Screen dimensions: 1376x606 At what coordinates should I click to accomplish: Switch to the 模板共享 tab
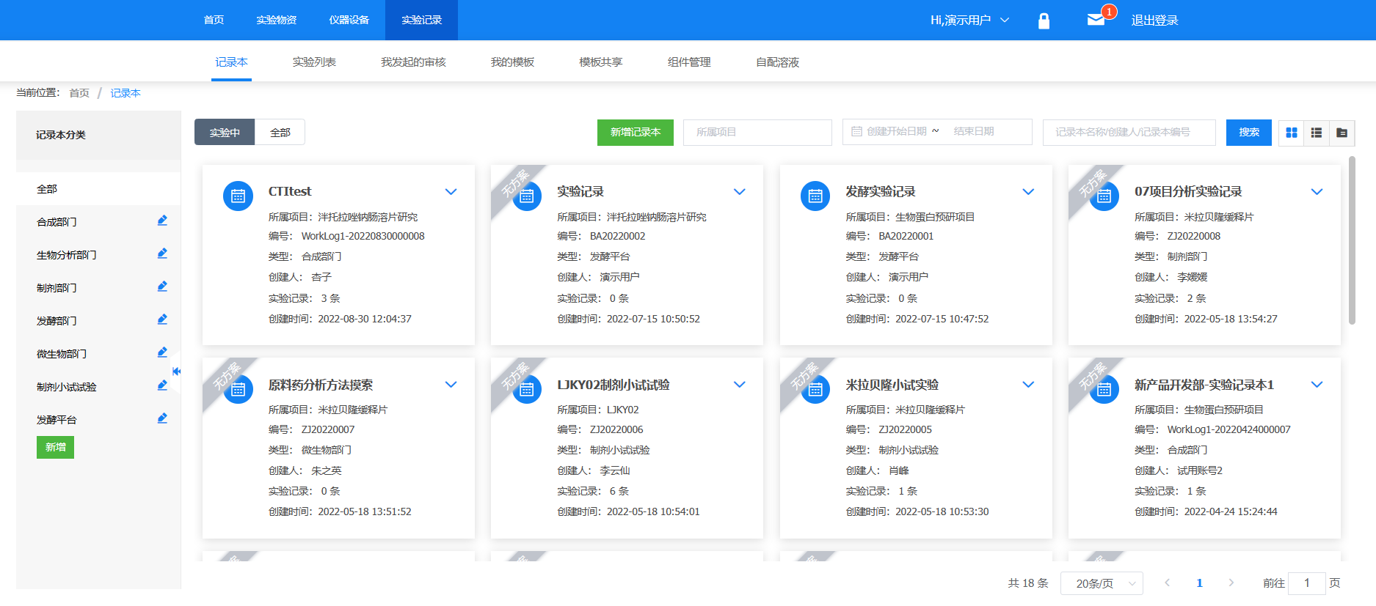601,62
